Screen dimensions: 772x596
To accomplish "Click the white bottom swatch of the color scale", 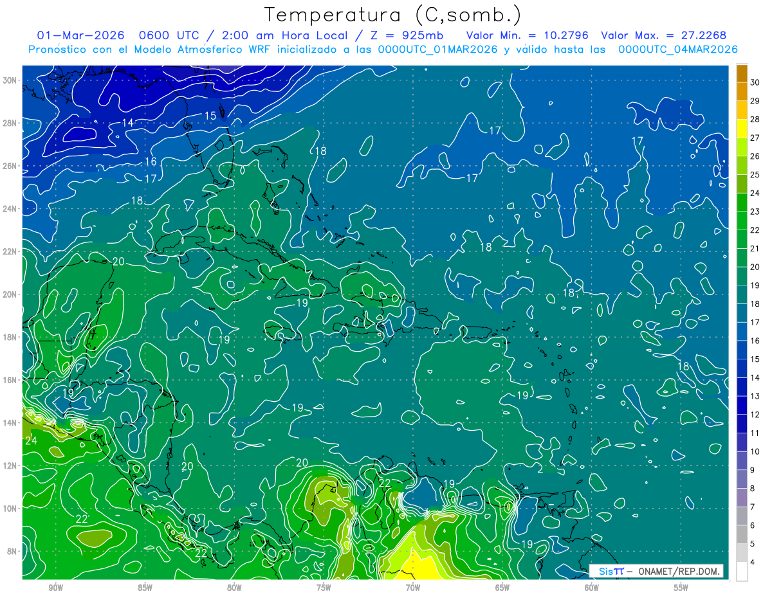I will pos(742,572).
